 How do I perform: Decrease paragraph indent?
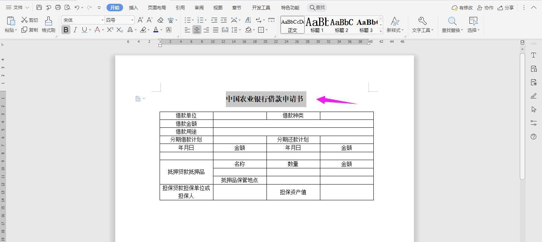[x=214, y=20]
